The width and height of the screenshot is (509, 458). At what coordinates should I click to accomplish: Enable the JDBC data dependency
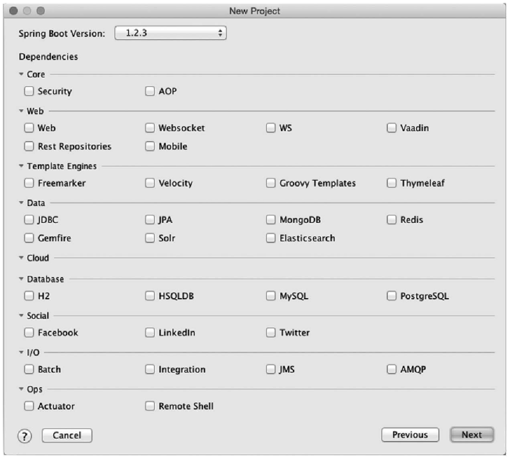coord(29,220)
